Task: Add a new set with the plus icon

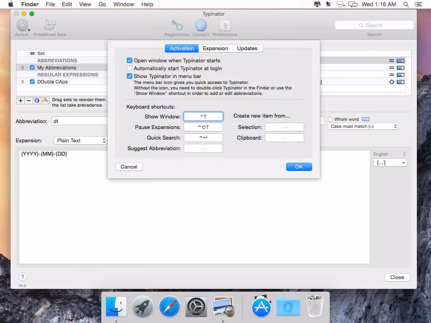Action: 20,100
